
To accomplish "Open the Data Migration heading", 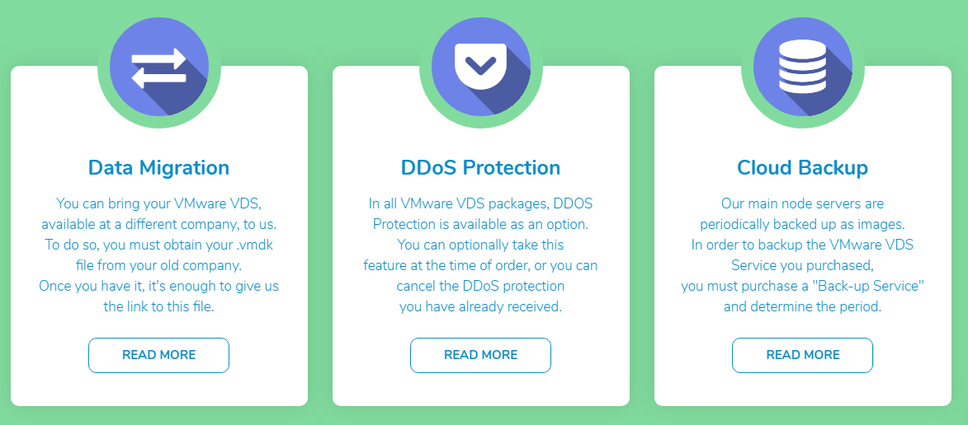I will coord(158,167).
